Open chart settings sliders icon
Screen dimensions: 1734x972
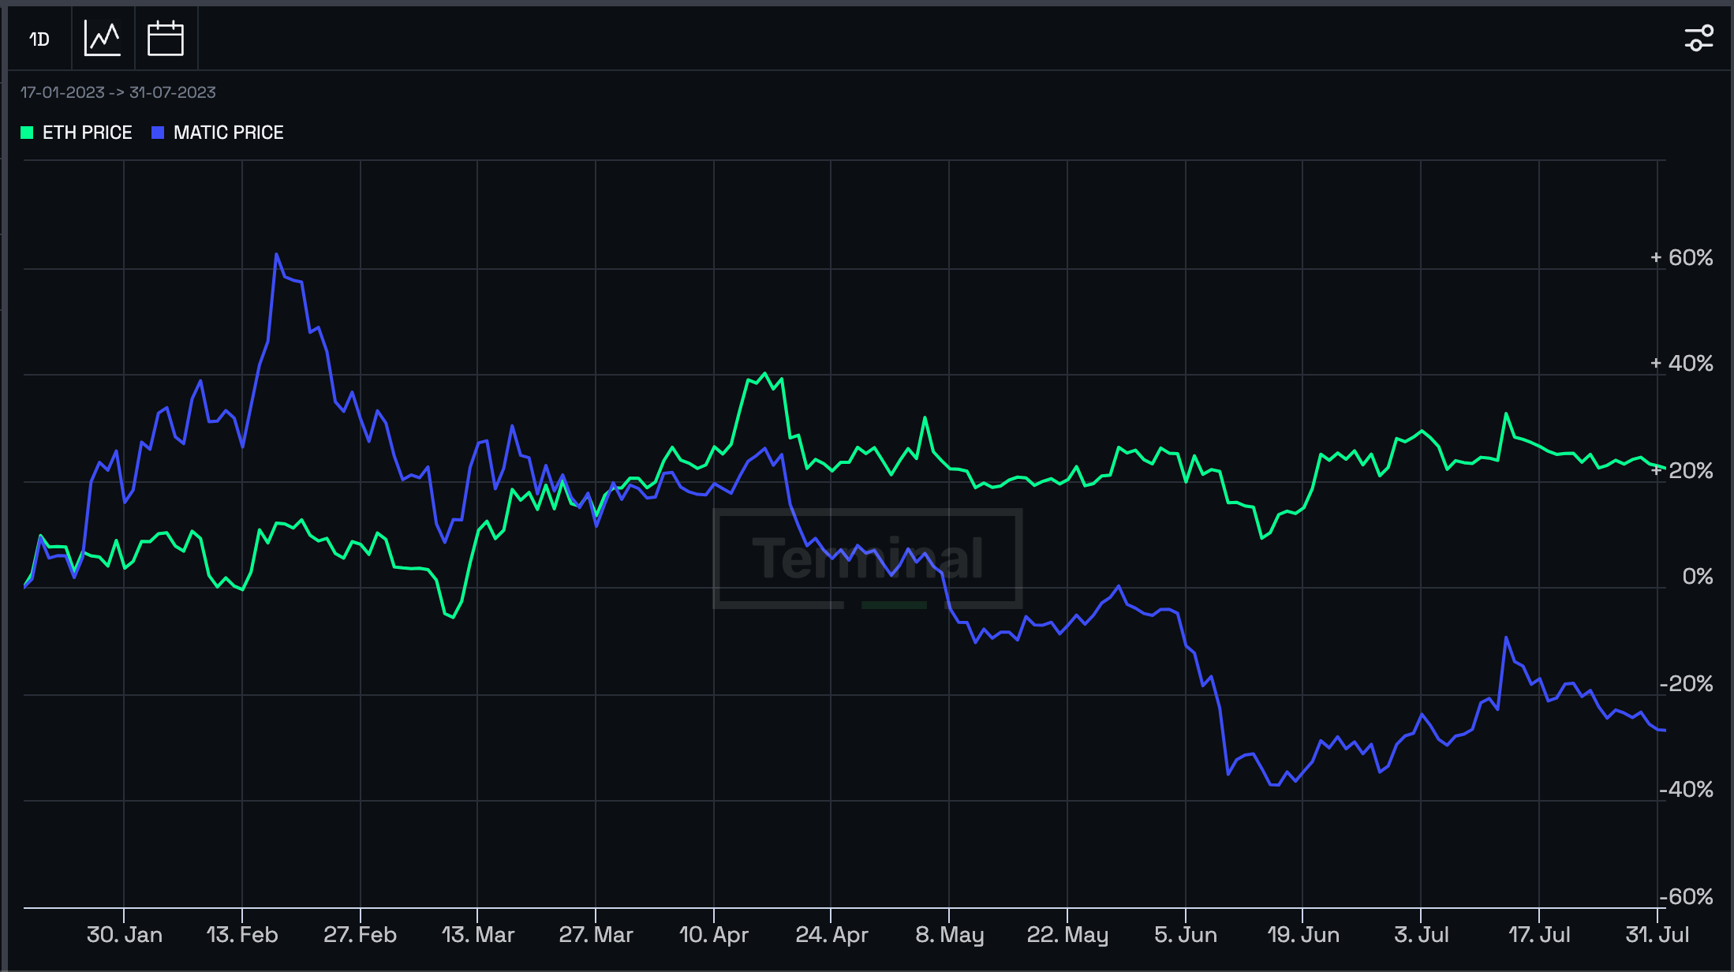point(1698,38)
